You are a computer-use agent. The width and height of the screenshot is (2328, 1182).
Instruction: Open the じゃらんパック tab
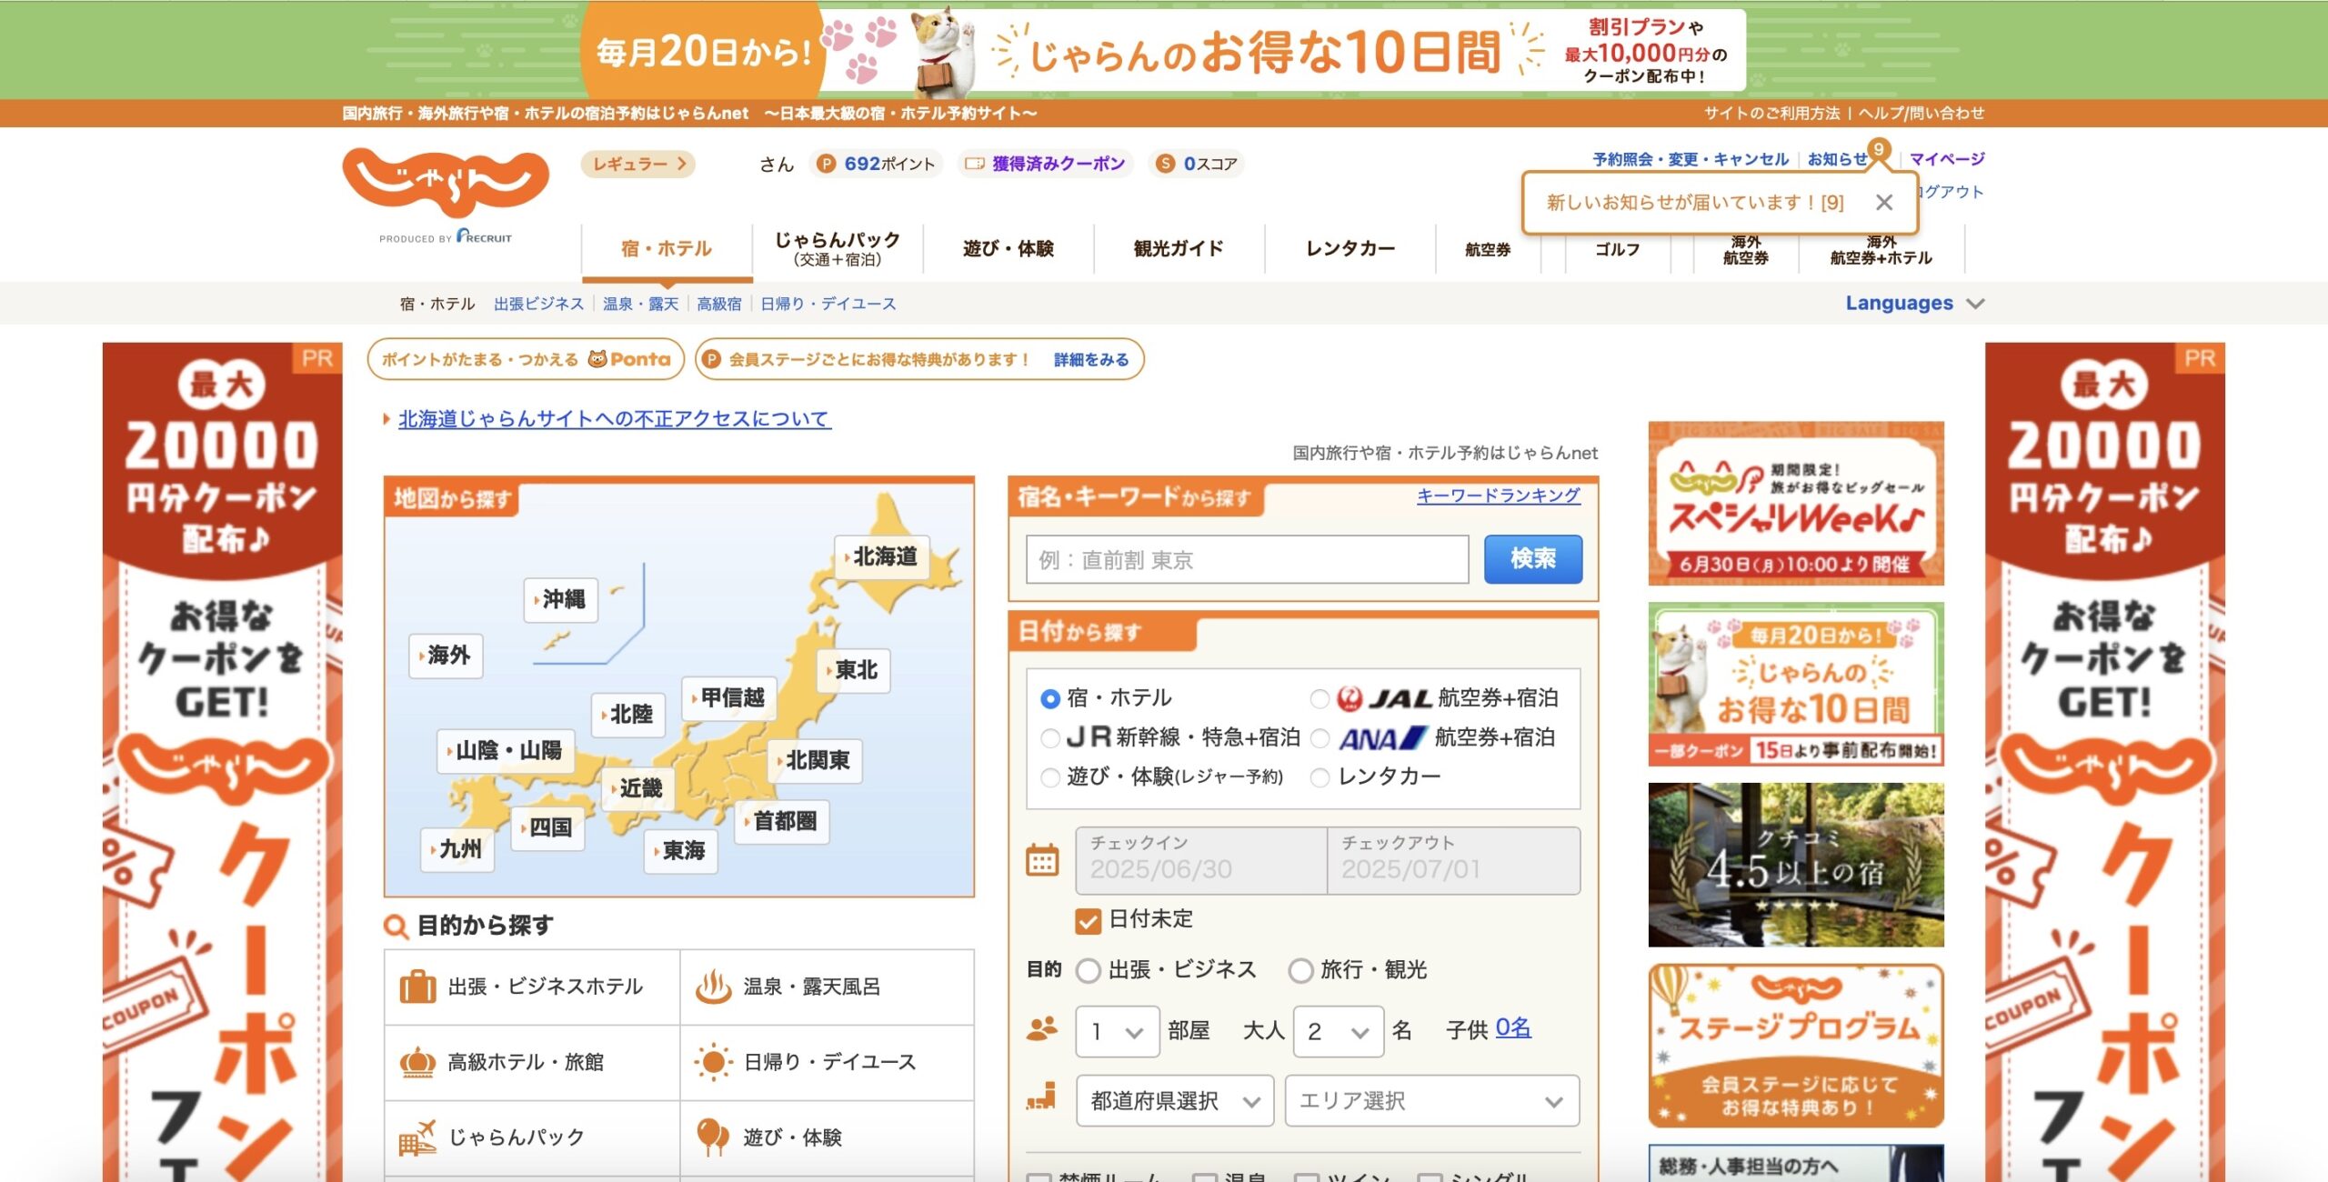(x=838, y=248)
